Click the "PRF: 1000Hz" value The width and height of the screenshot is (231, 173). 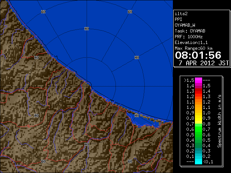(188, 37)
